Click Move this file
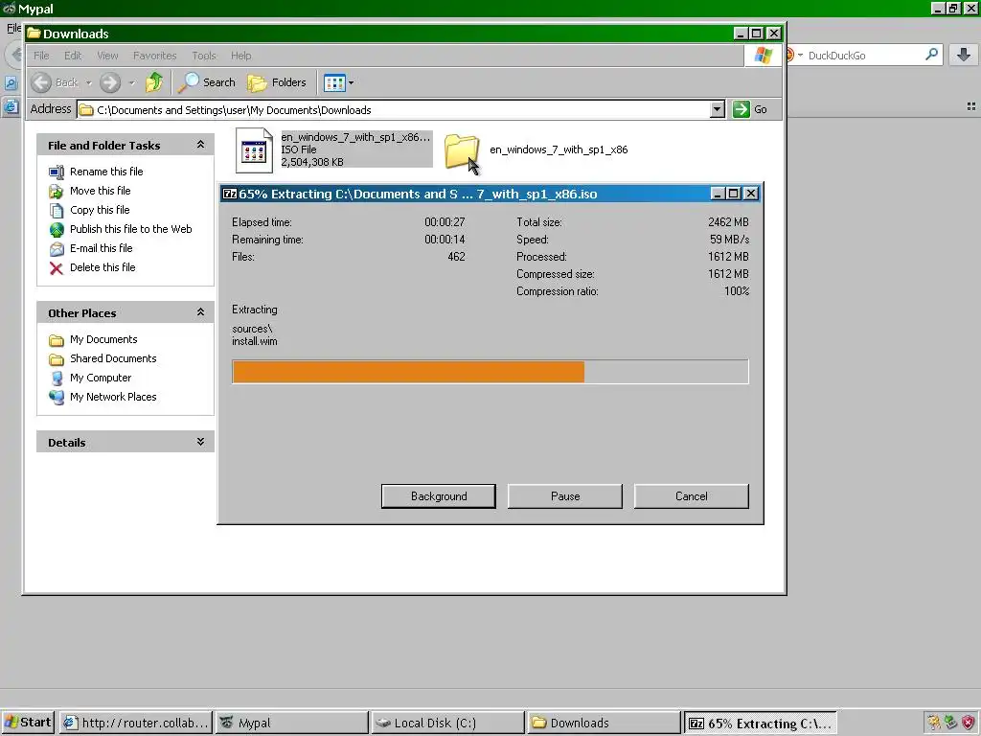The height and width of the screenshot is (736, 981). (100, 191)
